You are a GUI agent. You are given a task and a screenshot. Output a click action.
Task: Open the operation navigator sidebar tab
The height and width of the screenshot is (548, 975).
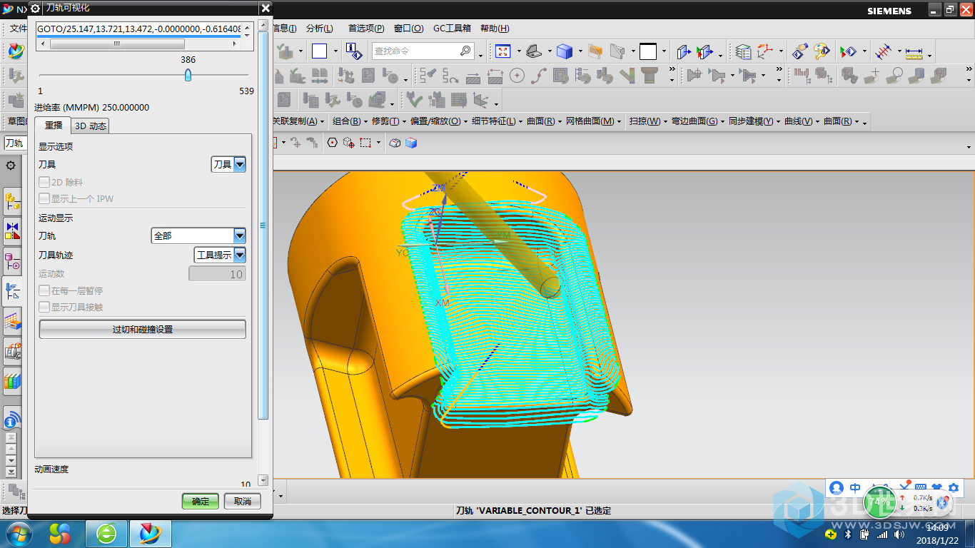click(12, 291)
